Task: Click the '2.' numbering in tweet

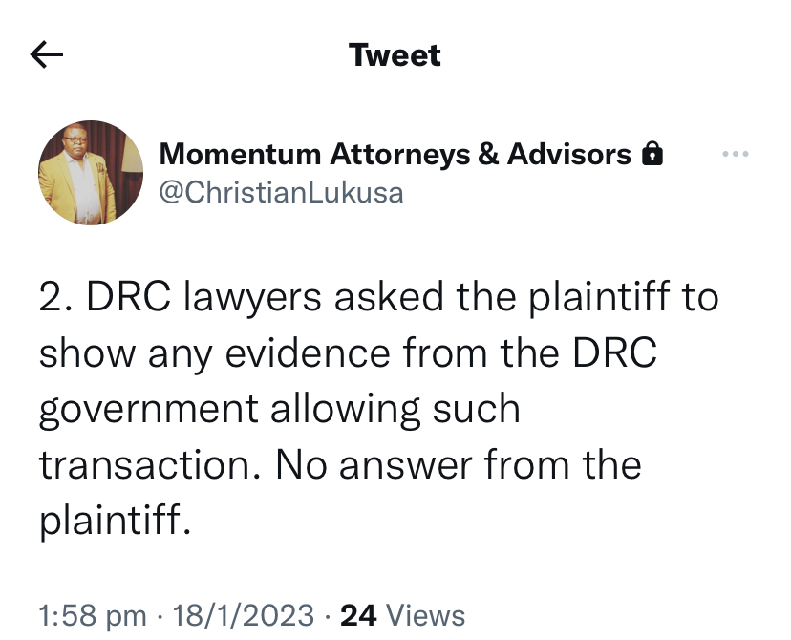Action: pos(57,298)
